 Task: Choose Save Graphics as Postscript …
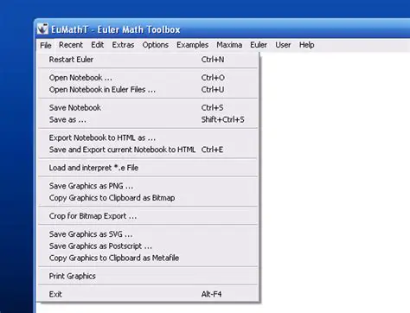[148, 246]
